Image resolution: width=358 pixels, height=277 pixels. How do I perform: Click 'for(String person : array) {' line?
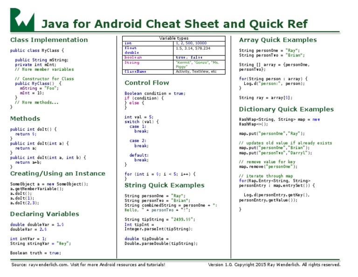(273, 79)
